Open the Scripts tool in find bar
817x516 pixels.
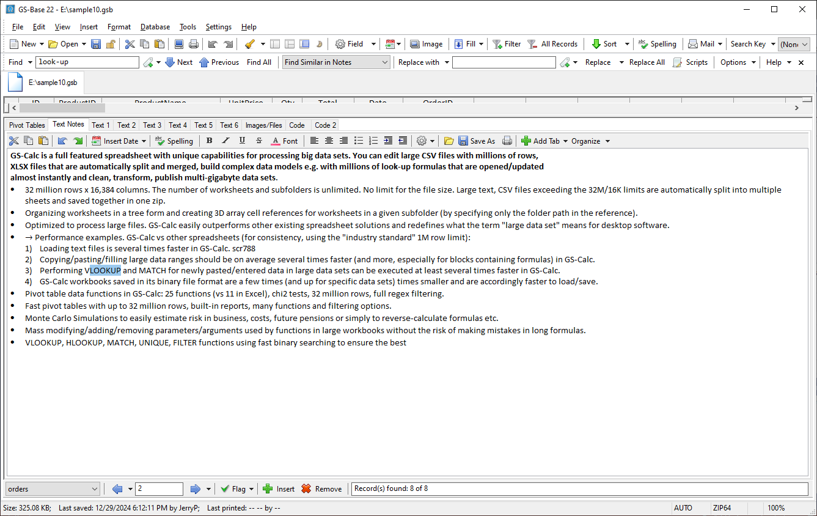[690, 62]
